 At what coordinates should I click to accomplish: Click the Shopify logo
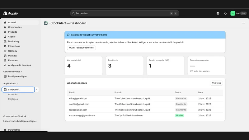coord(11,13)
